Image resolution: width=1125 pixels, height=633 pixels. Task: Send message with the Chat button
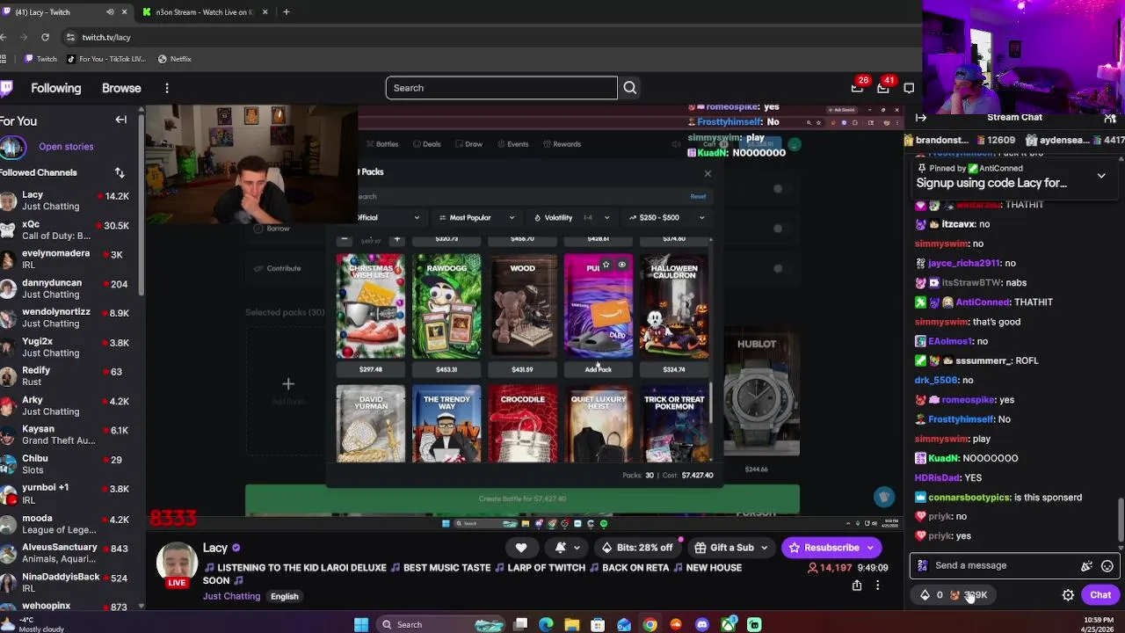(1100, 595)
